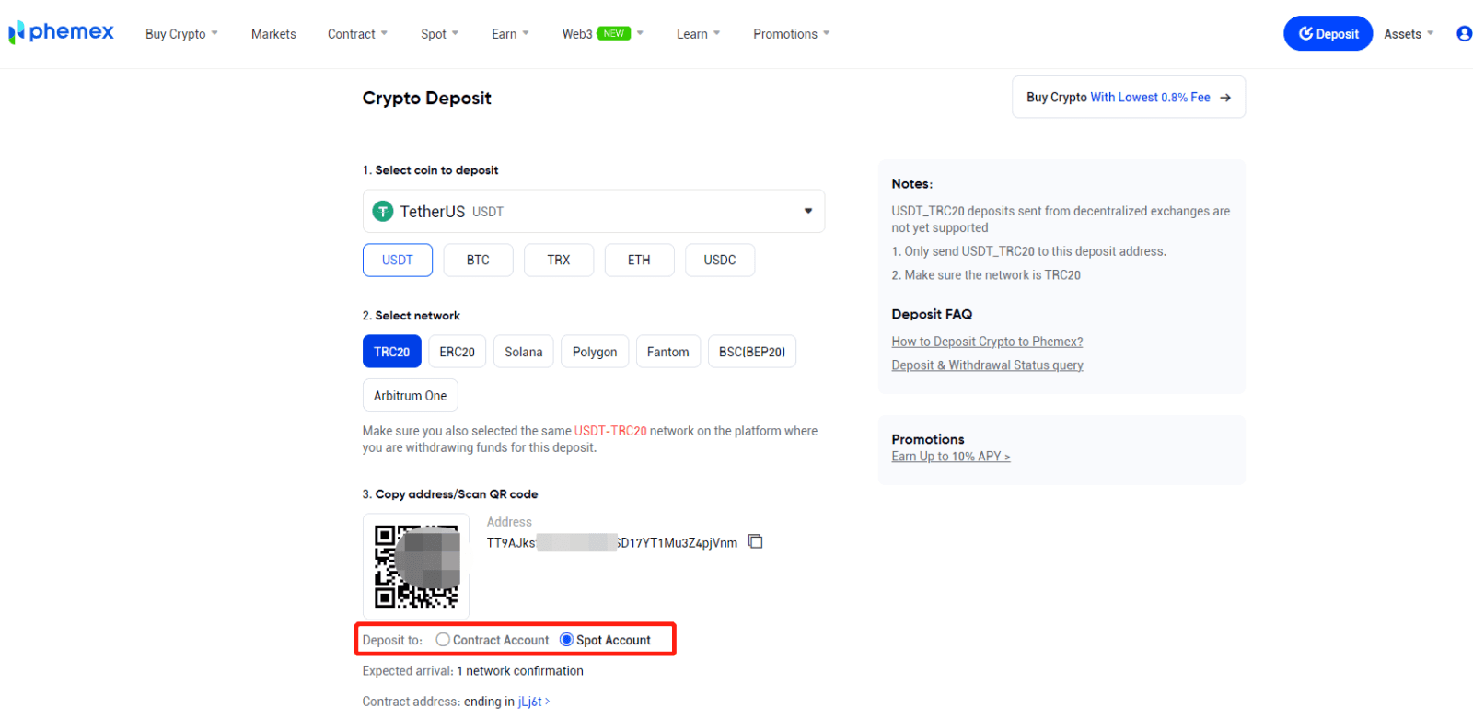This screenshot has width=1473, height=719.
Task: Choose the Solana network
Action: (523, 352)
